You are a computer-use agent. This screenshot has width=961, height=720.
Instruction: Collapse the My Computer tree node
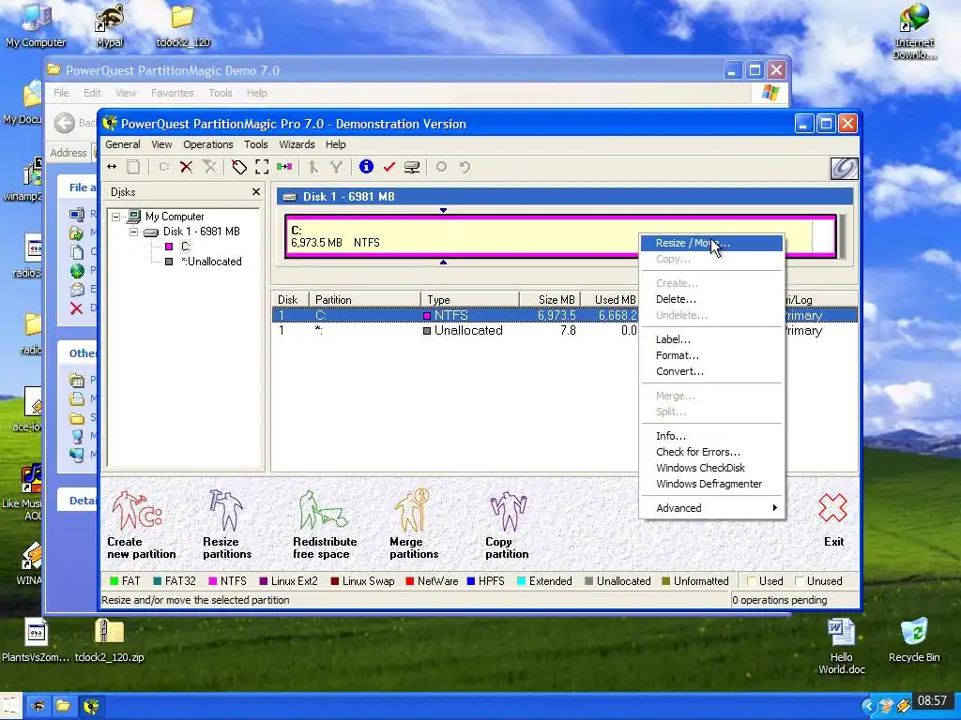pos(115,217)
